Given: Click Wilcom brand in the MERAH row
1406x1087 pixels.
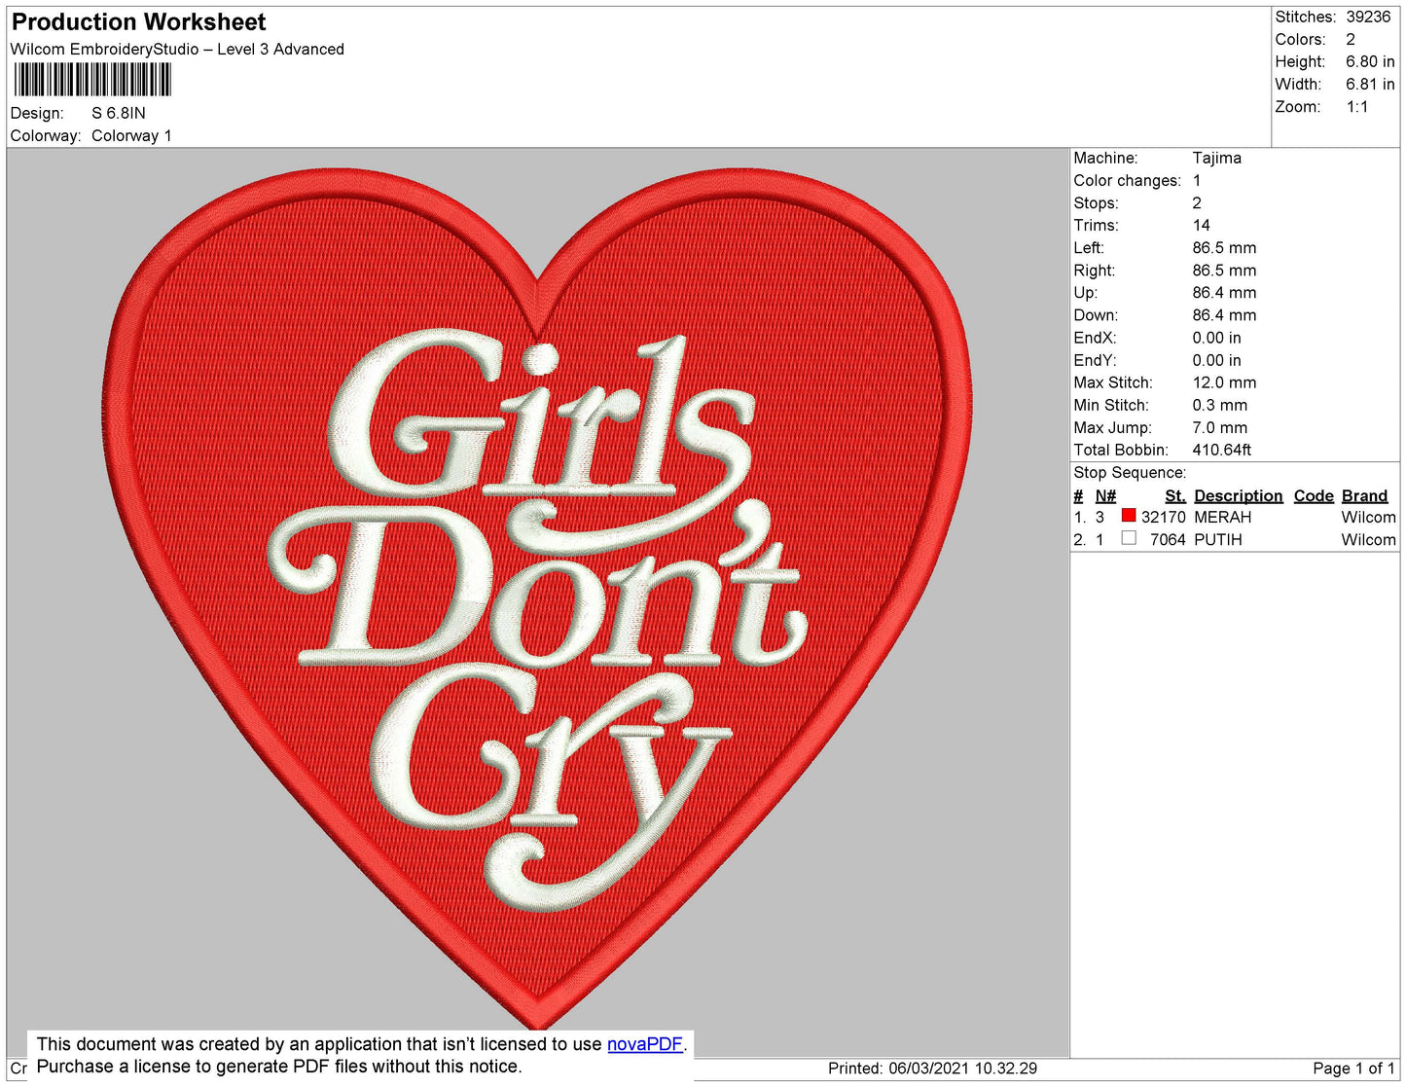Looking at the screenshot, I should coord(1368,517).
